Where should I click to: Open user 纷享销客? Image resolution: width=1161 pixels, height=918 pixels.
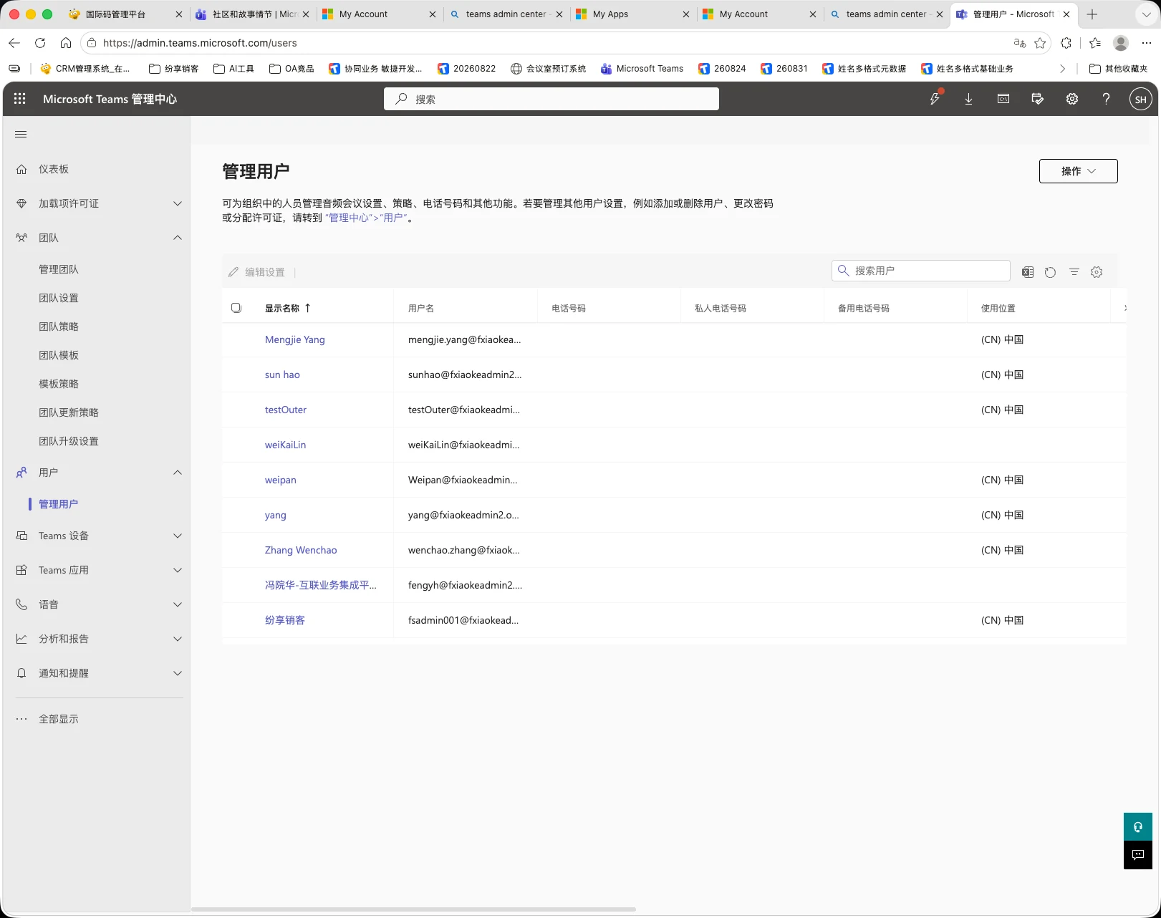point(285,620)
